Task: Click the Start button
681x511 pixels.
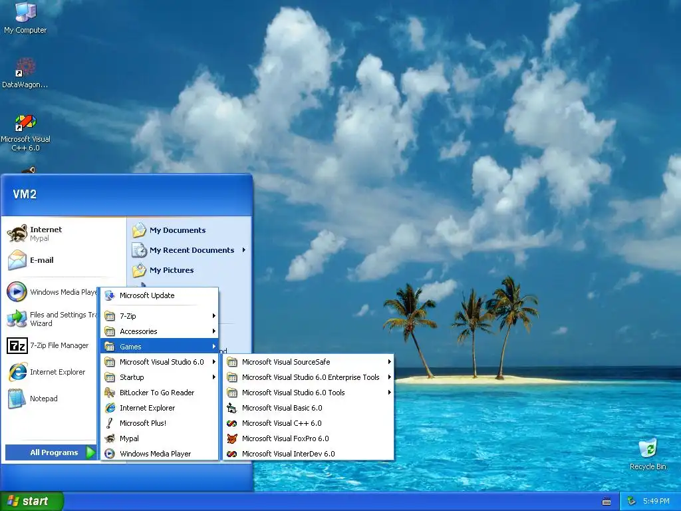Action: [32, 501]
